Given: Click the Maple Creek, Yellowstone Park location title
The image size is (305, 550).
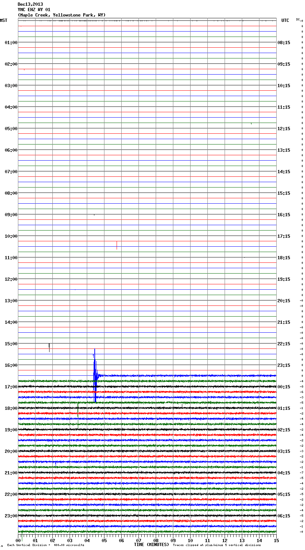Looking at the screenshot, I should point(62,15).
